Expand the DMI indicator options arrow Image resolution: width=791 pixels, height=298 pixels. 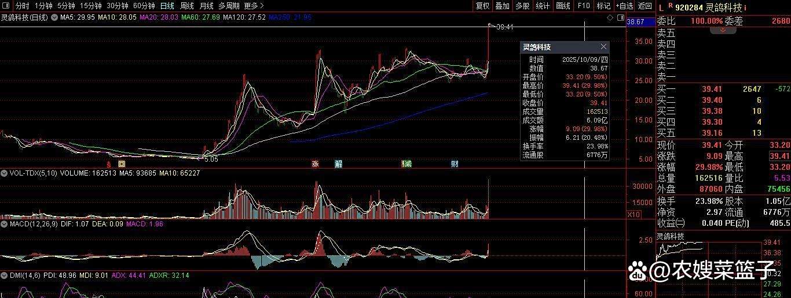click(x=3, y=275)
